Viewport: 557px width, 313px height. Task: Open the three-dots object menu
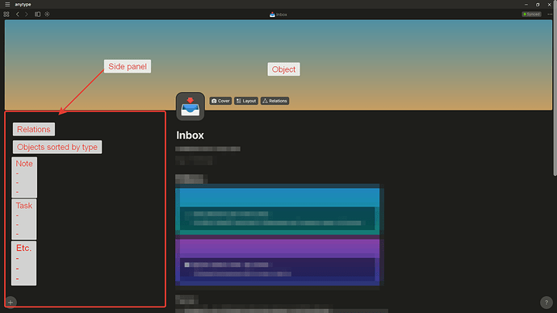pyautogui.click(x=550, y=15)
